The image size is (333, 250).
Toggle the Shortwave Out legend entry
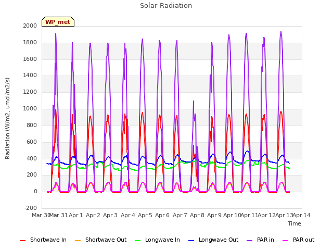tap(100, 240)
